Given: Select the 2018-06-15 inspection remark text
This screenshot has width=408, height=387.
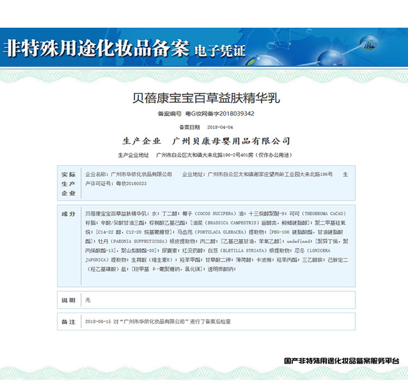Looking at the screenshot, I should (x=158, y=322).
